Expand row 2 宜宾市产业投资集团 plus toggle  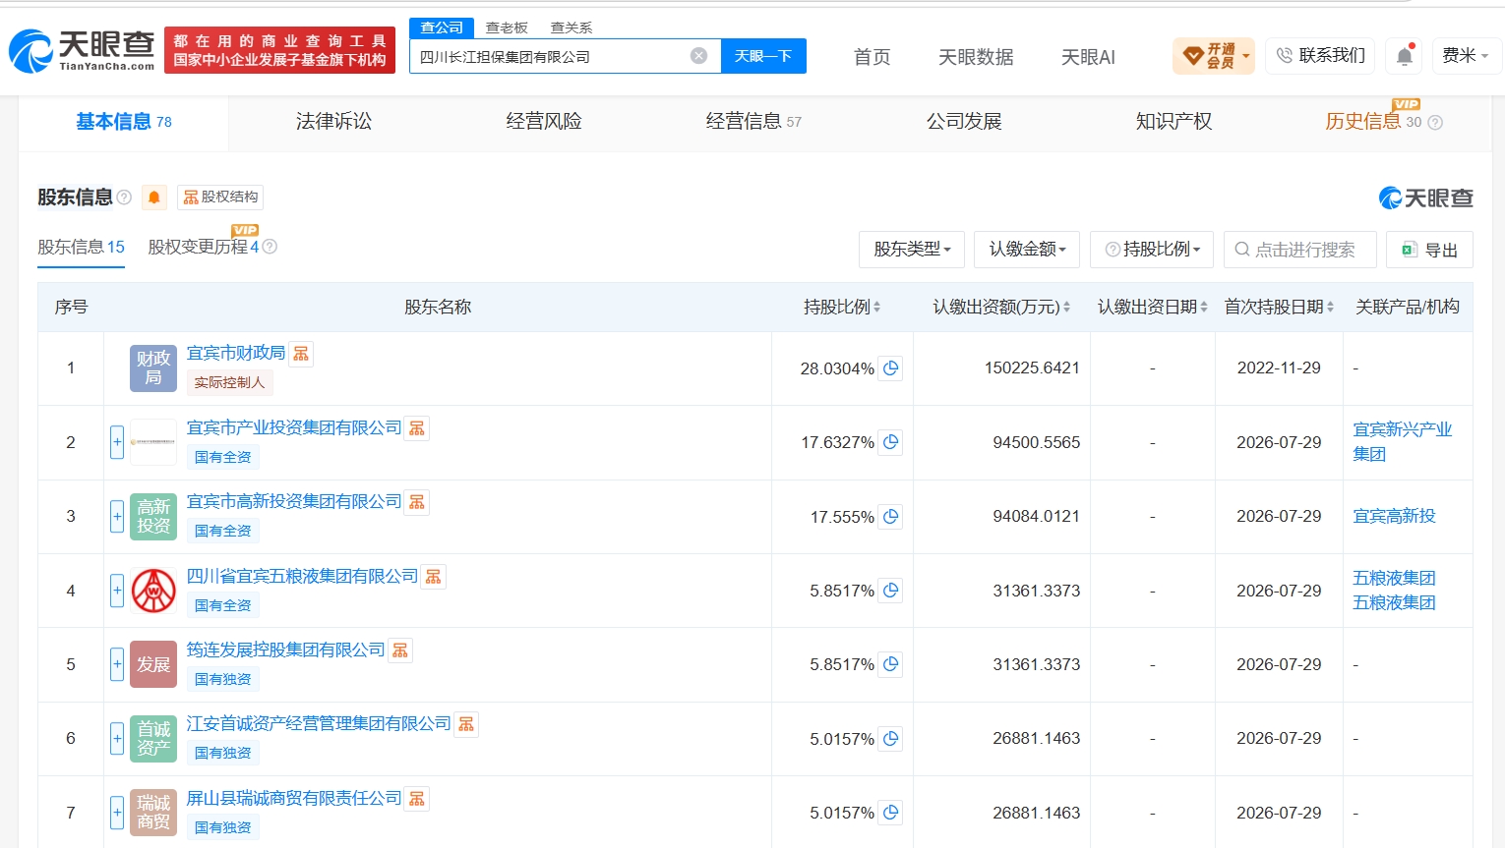coord(117,442)
